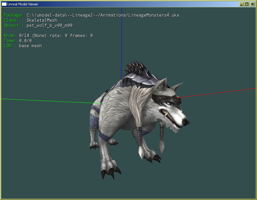Screen dimensions: 257x200
Task: Click the green 'Package:' label
Action: coord(14,15)
